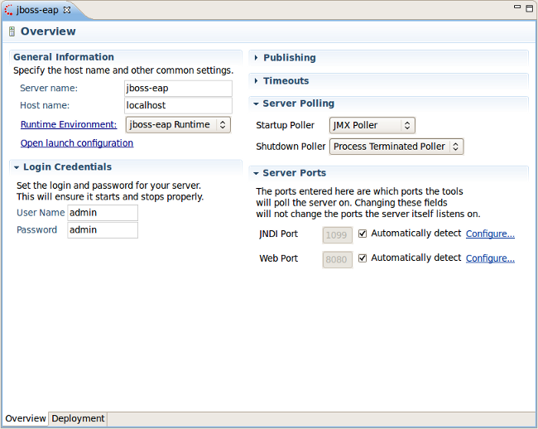This screenshot has height=429, width=538.
Task: Select the jboss-eap editor tab
Action: tap(37, 10)
